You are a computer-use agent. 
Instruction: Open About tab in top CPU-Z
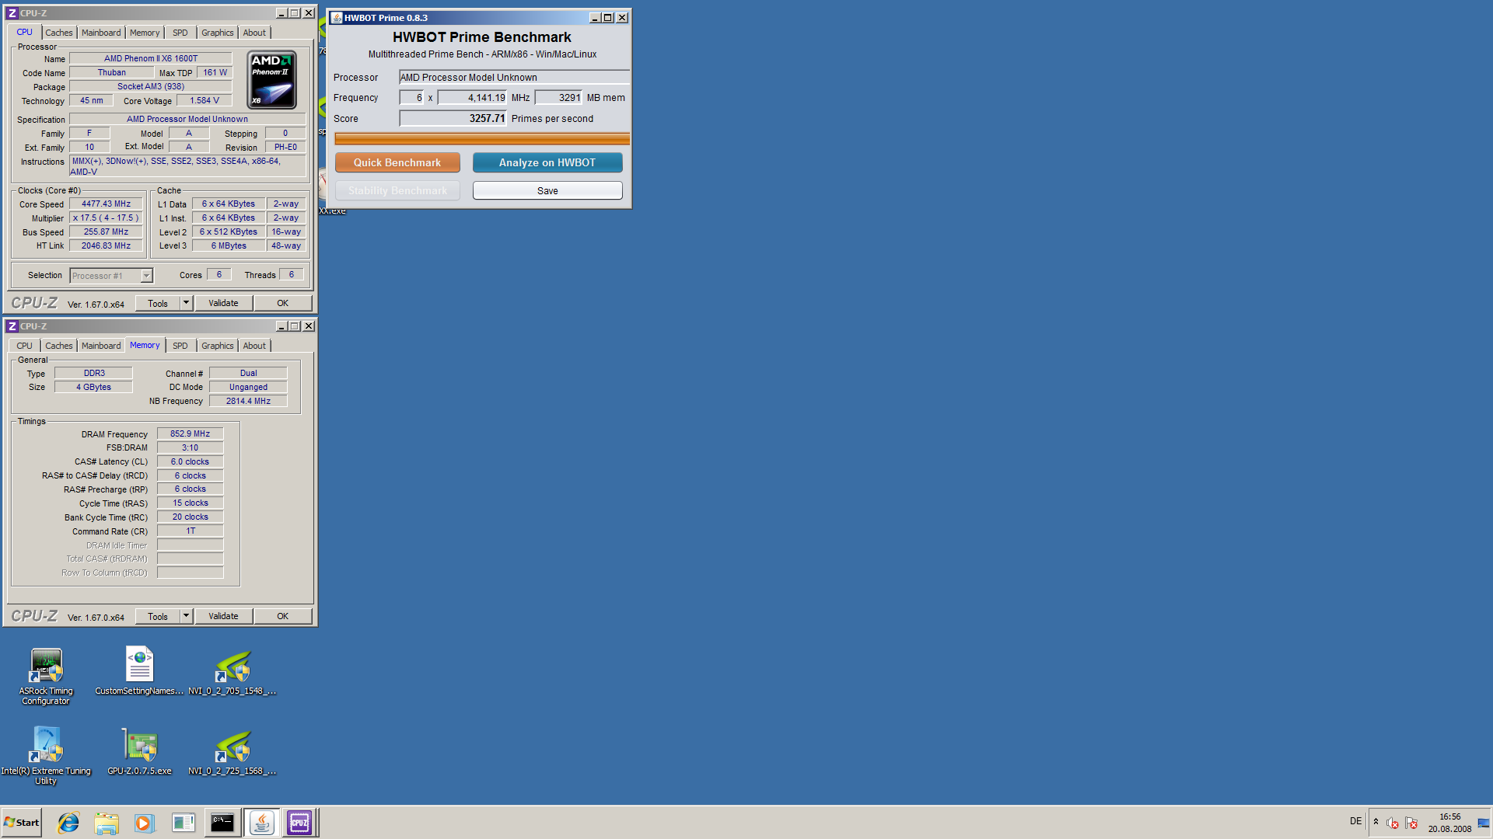pos(254,33)
